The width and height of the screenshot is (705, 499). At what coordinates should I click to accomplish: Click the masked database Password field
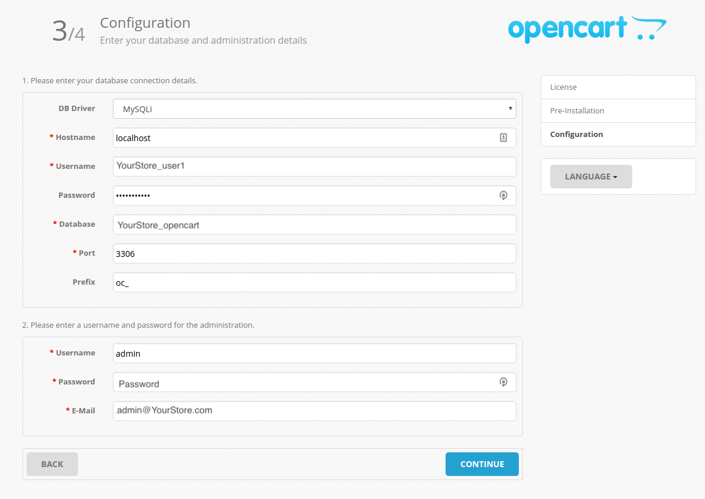[x=295, y=195]
